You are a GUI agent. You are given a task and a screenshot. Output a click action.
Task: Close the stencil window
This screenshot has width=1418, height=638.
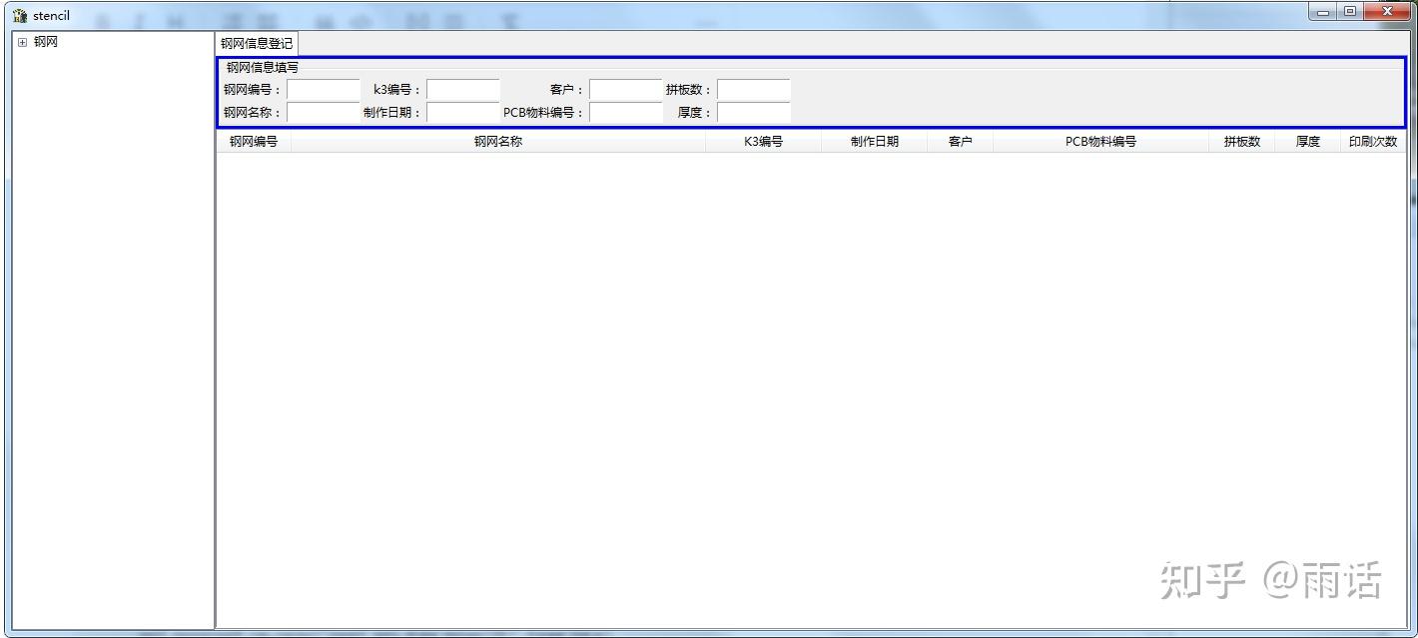coord(1387,12)
